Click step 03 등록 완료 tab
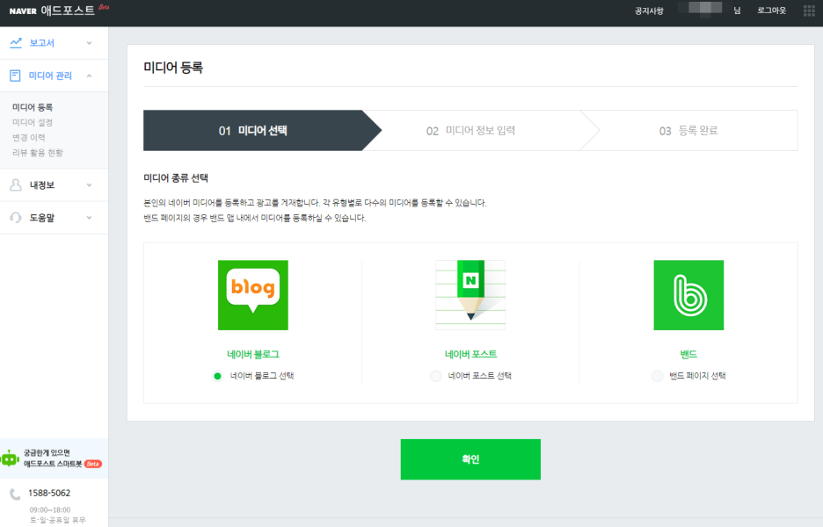 click(688, 131)
